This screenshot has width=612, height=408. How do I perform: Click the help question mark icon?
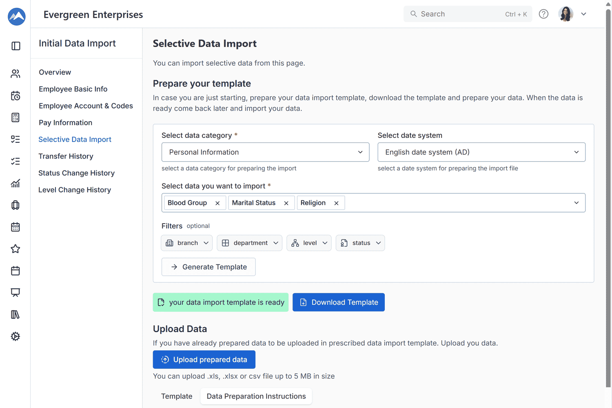click(x=543, y=14)
